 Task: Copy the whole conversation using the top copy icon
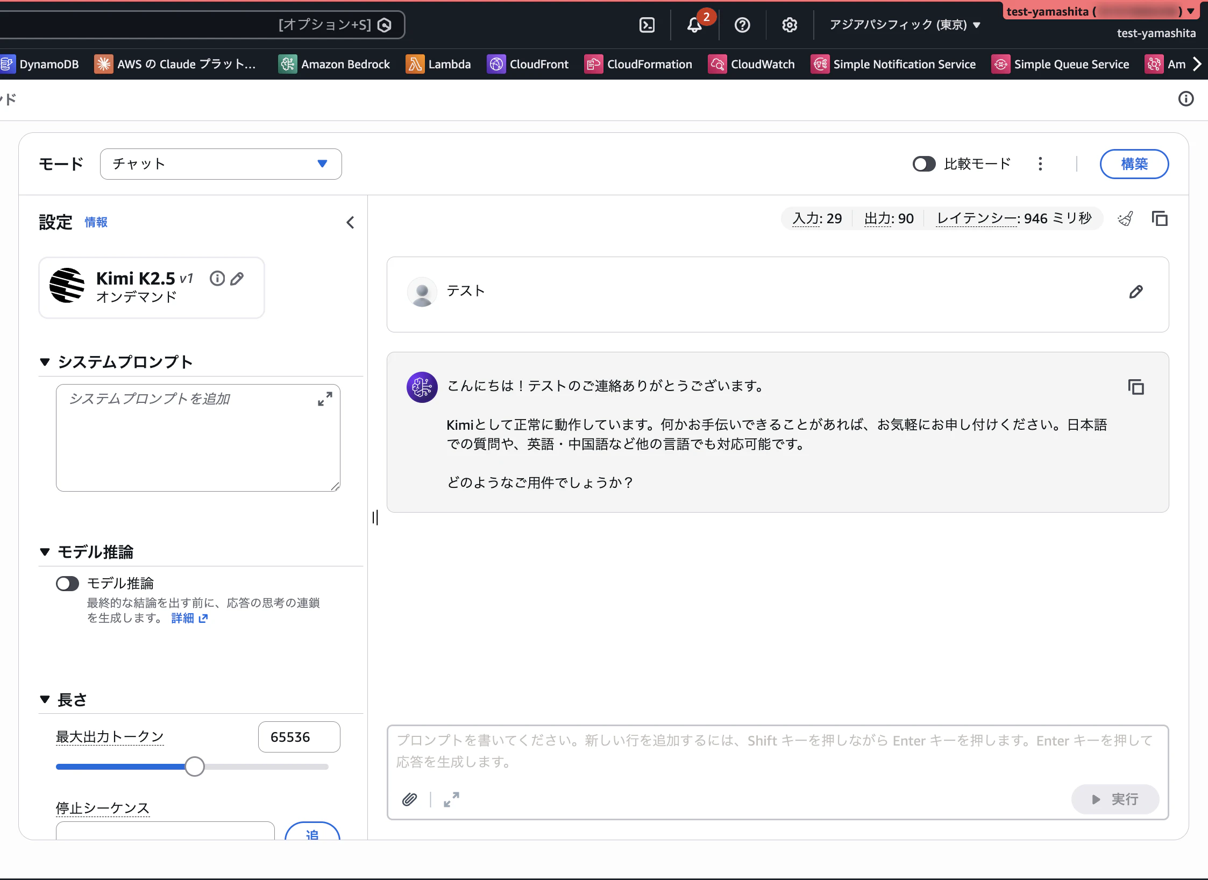point(1159,219)
